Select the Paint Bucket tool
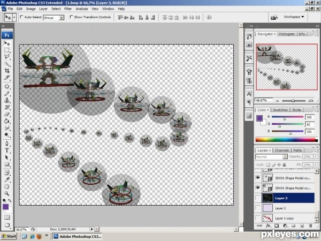 point(7,121)
